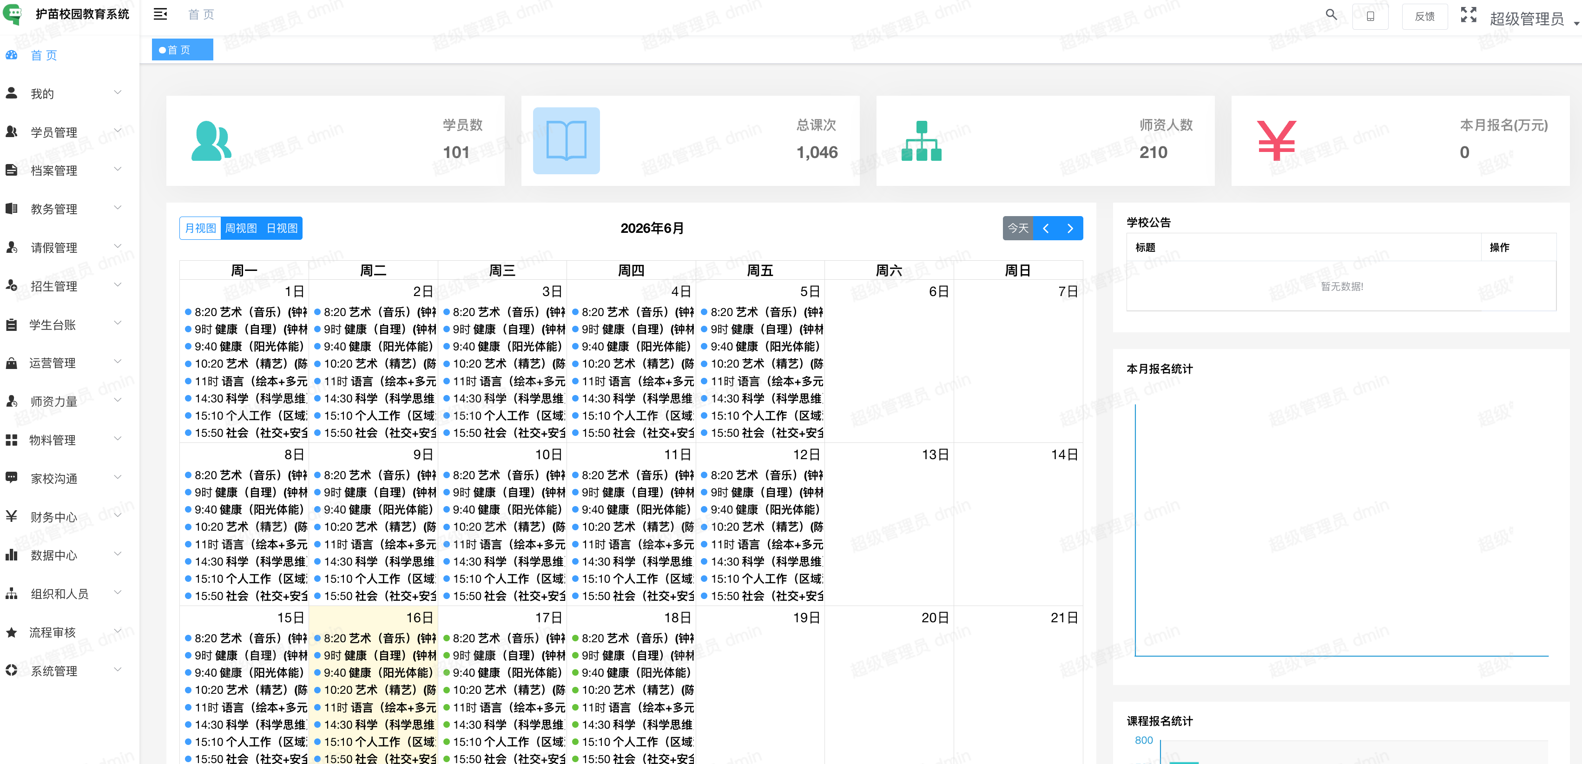Viewport: 1582px width, 764px height.
Task: Click the 学生台账 clipboard icon
Action: 11,324
